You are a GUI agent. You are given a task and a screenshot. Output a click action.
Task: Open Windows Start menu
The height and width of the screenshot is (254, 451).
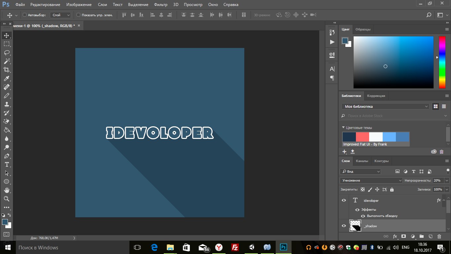pos(7,247)
